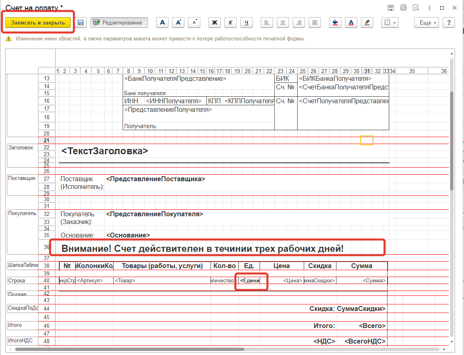
Task: Justify the cell text
Action: coord(315,22)
